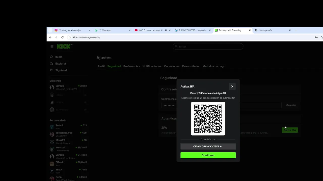Open saved passwords key icon

(x=316, y=37)
